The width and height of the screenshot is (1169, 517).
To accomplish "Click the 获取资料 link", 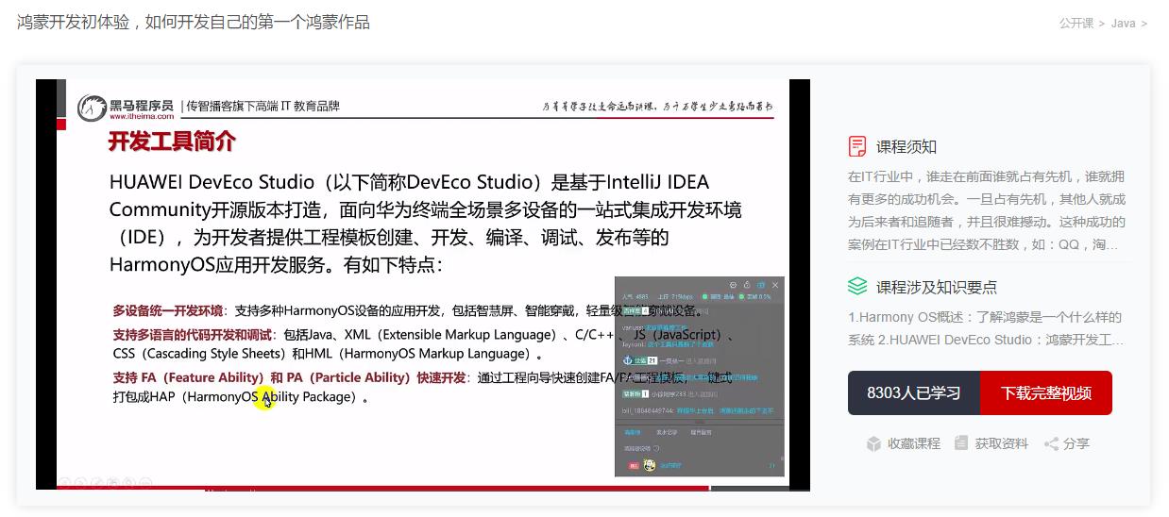I will [1002, 443].
